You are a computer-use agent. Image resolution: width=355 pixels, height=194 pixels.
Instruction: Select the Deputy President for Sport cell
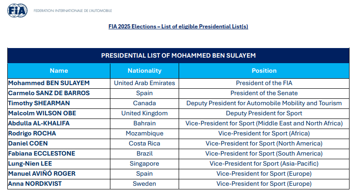click(264, 113)
